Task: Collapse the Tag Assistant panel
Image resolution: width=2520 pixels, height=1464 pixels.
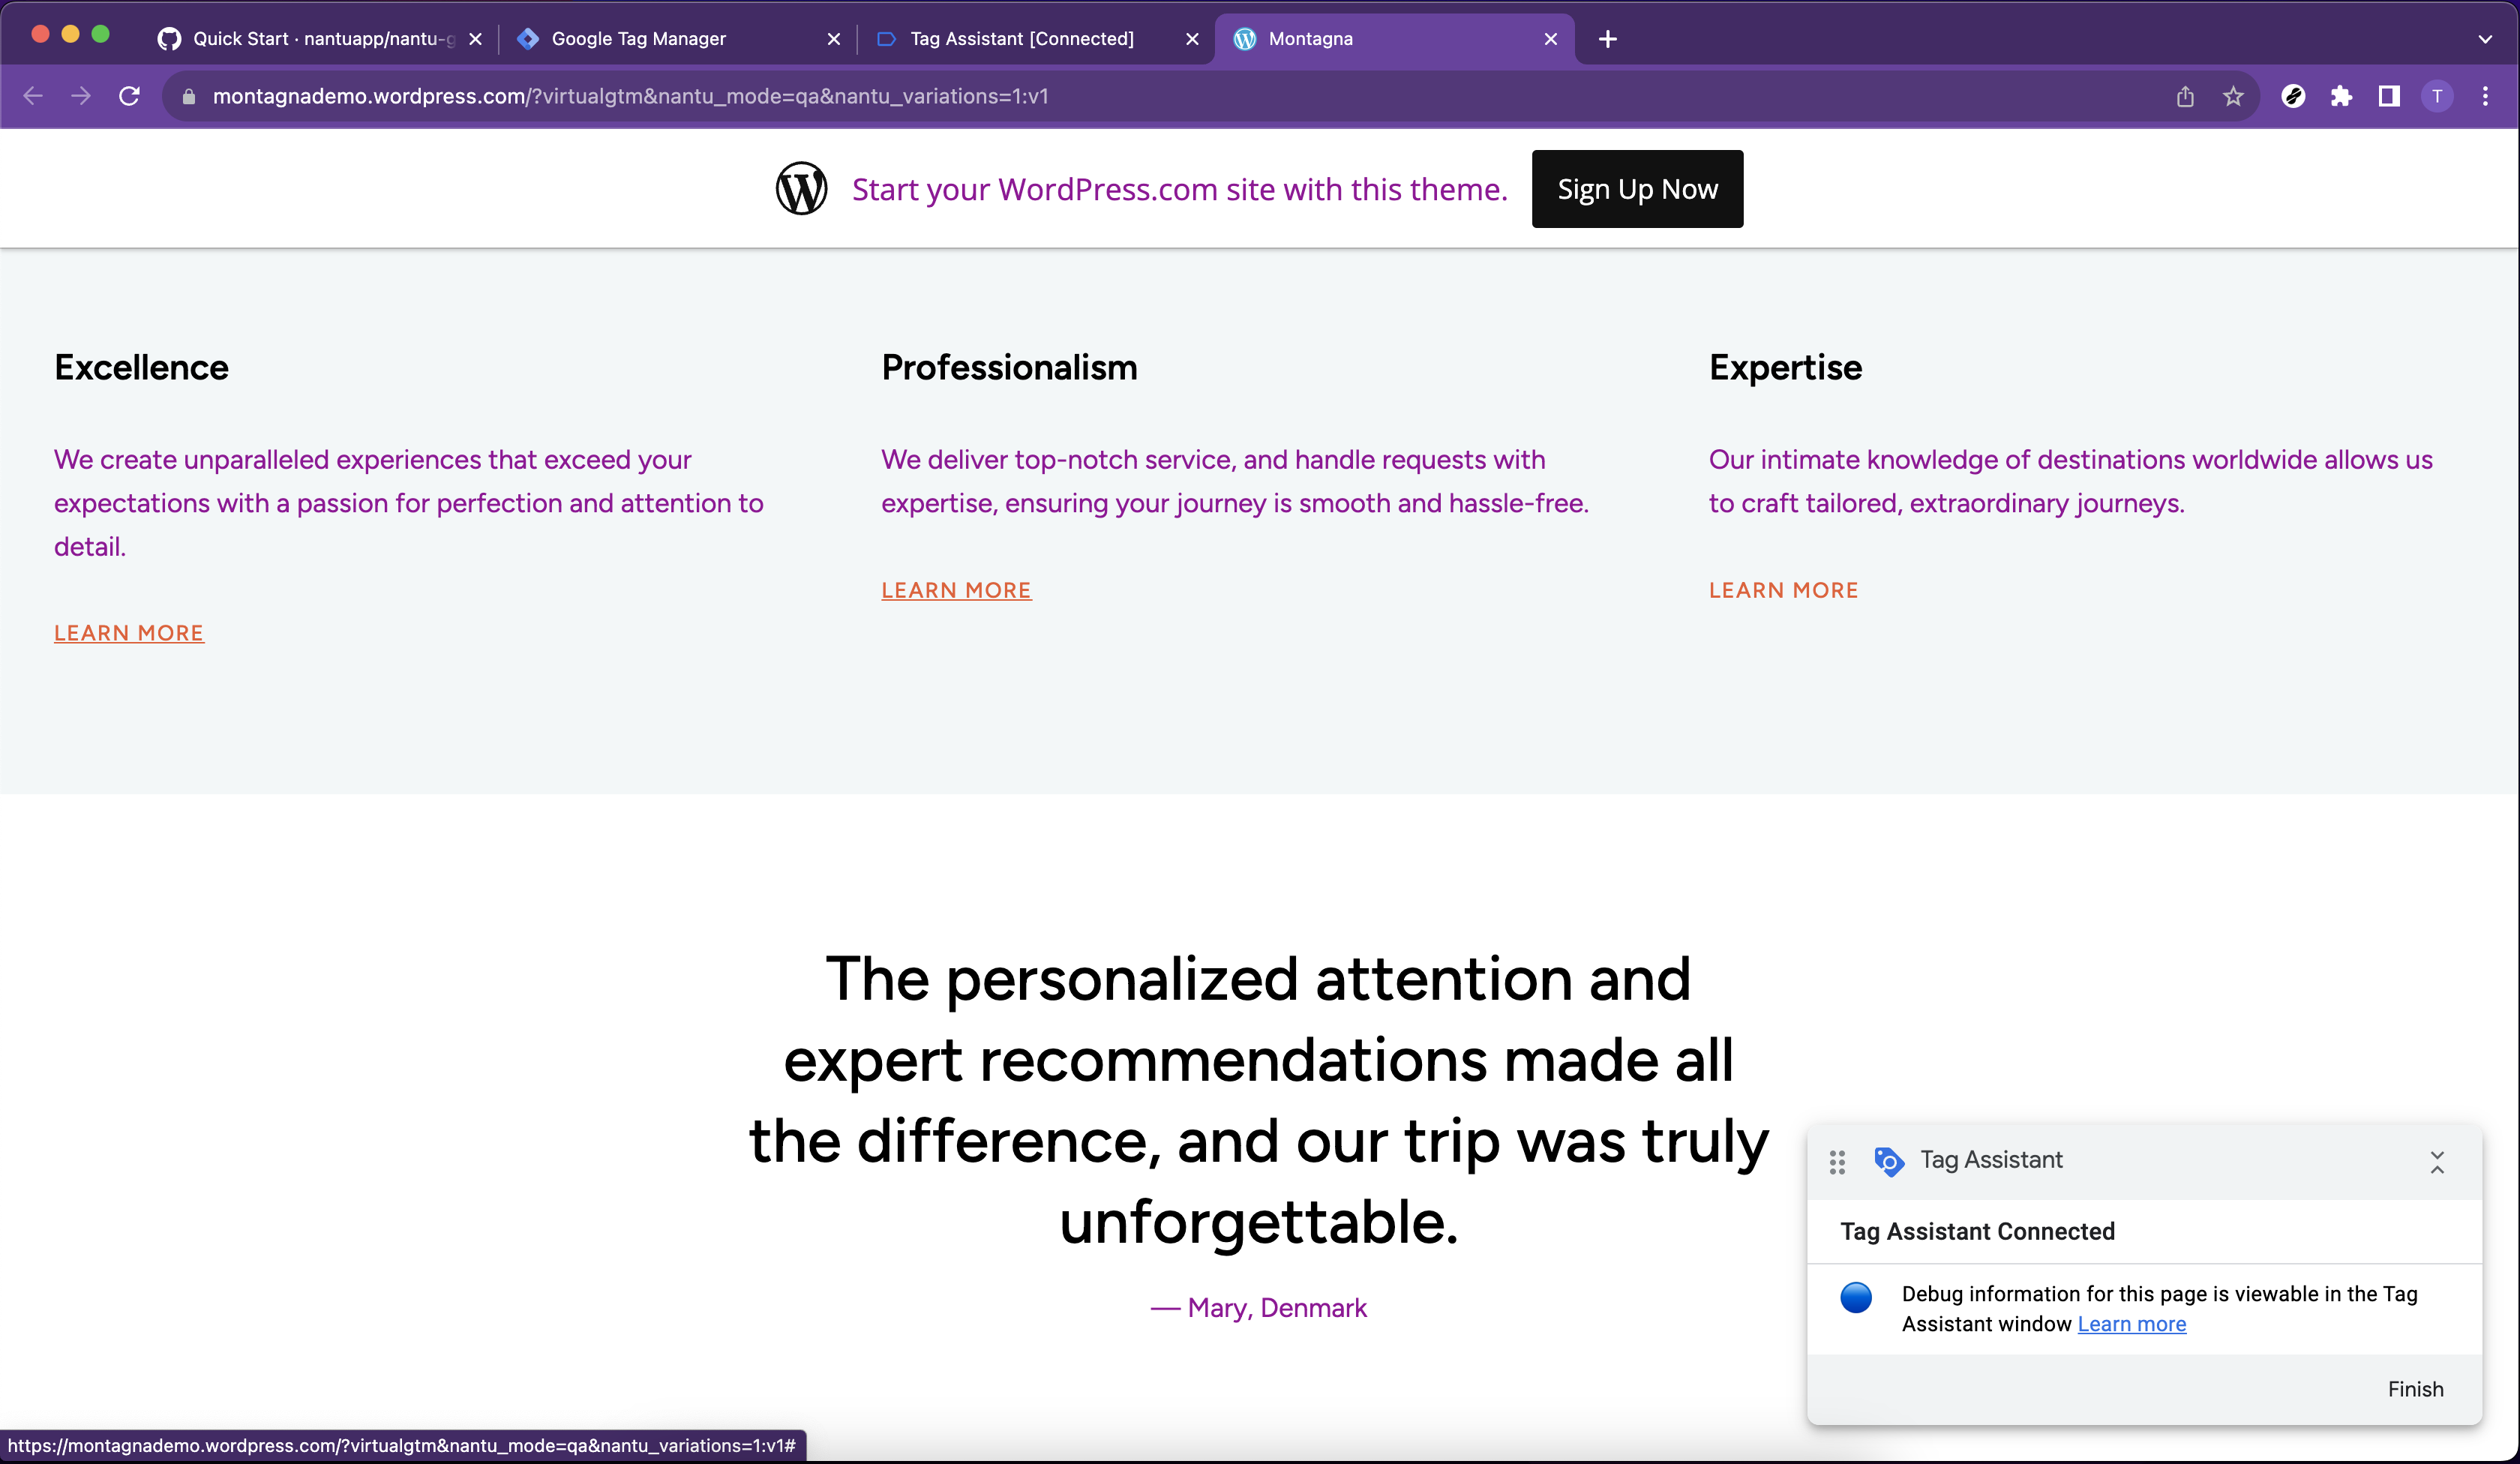Action: point(2437,1161)
